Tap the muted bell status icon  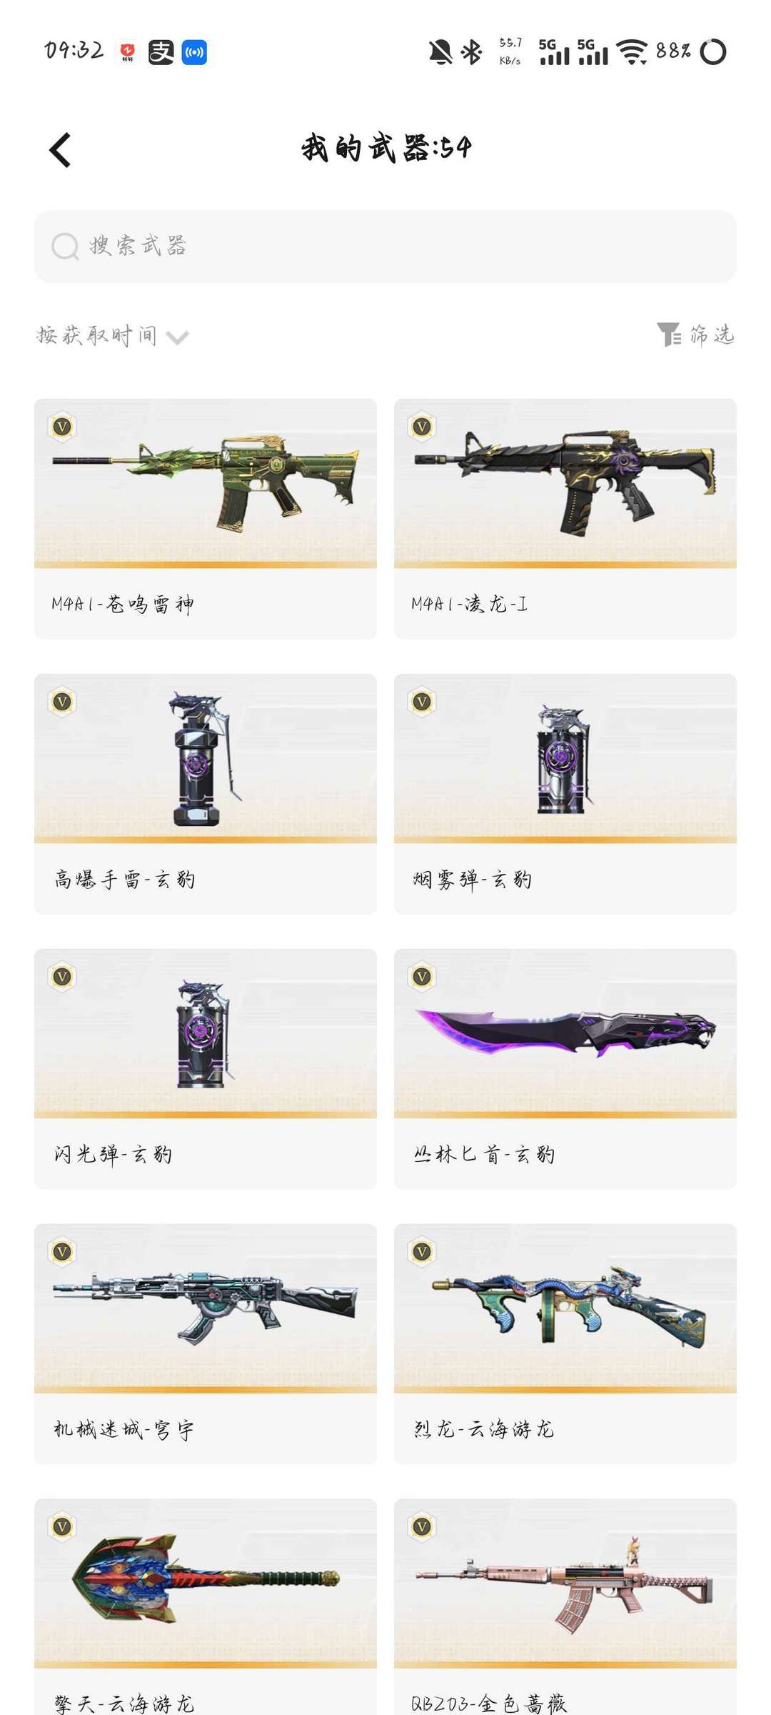pyautogui.click(x=440, y=52)
